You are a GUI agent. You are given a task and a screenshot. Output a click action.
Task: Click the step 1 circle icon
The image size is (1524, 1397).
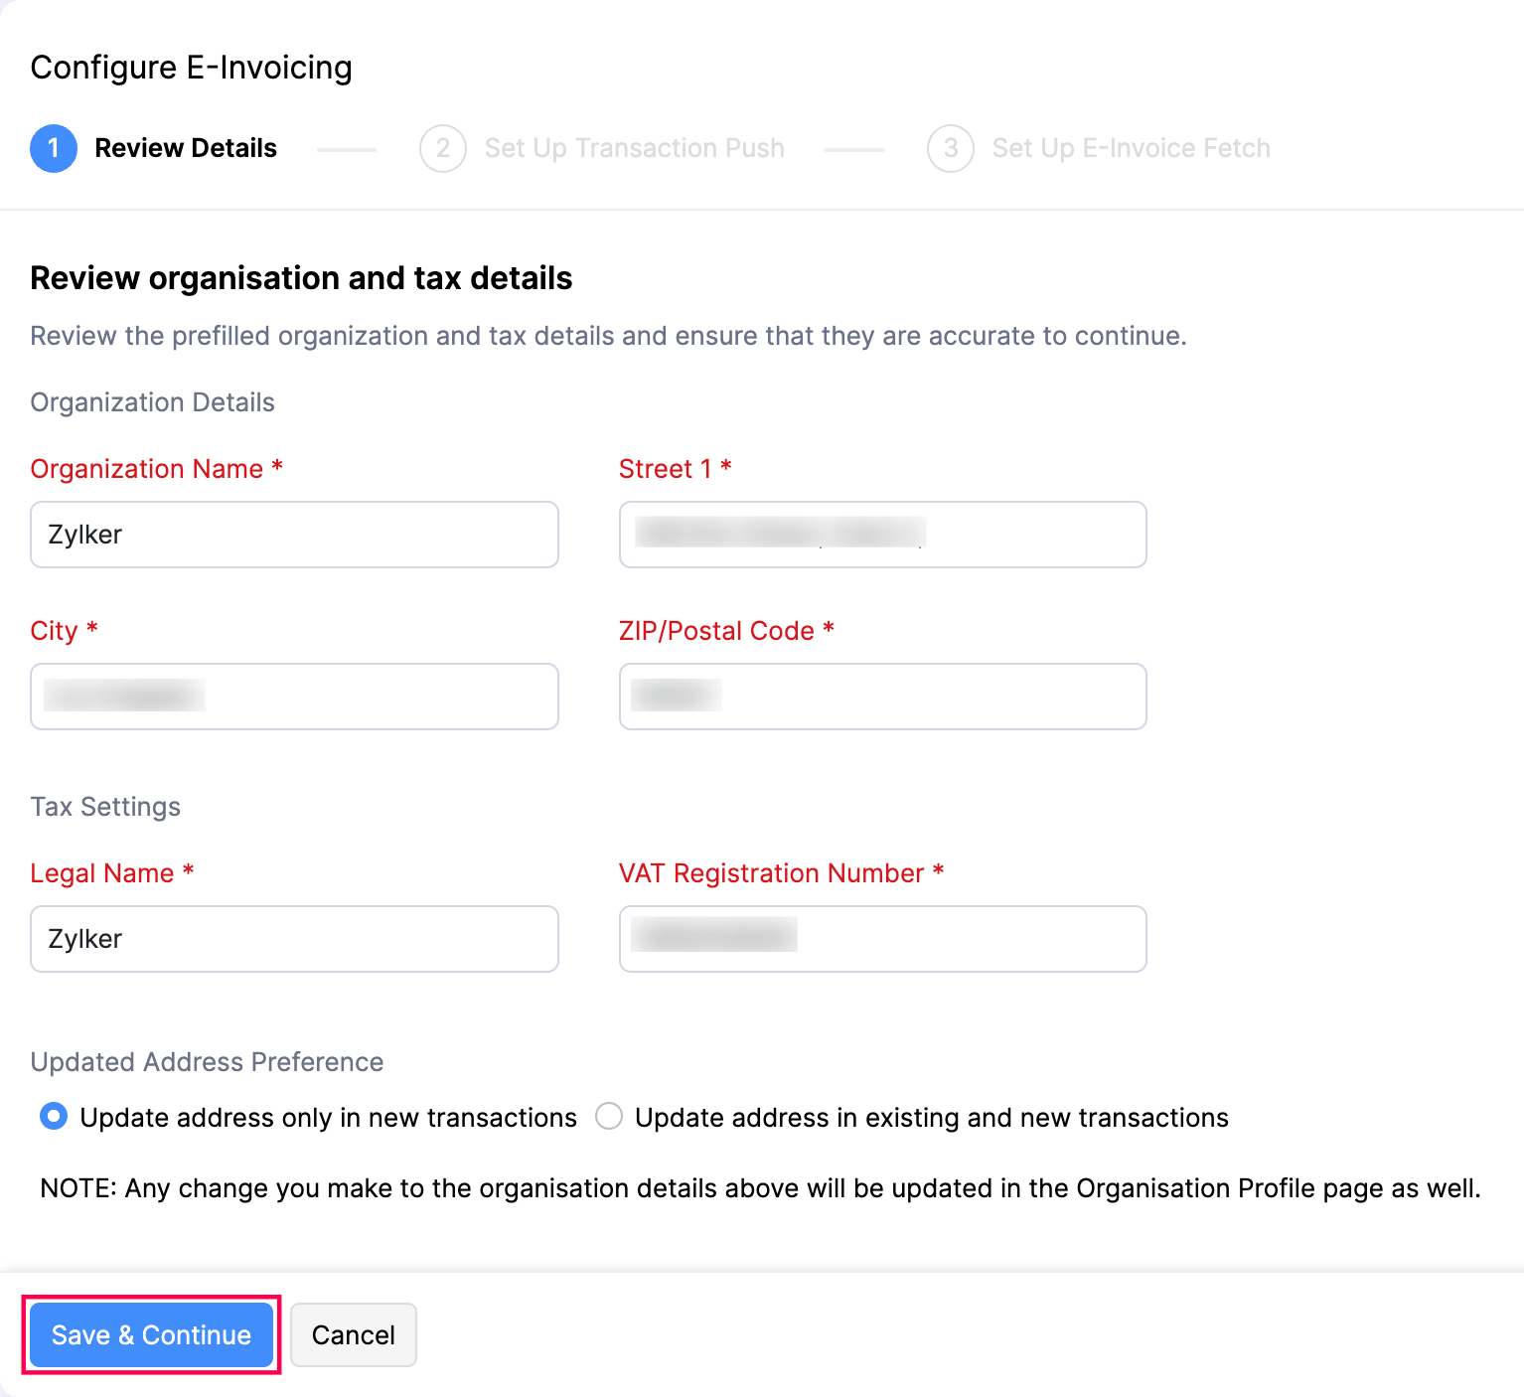[54, 148]
